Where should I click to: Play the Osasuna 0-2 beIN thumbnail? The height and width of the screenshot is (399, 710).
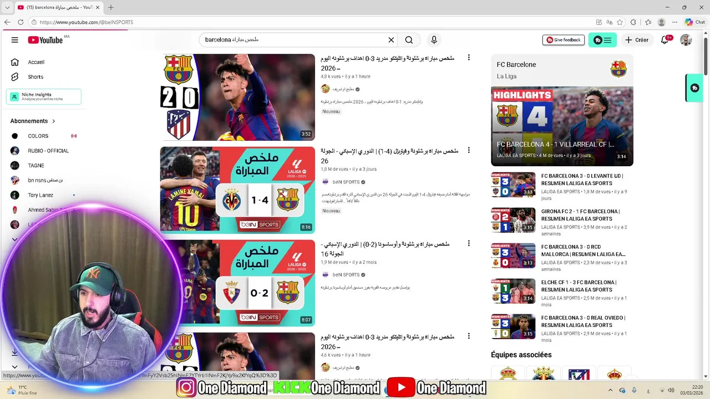point(237,283)
